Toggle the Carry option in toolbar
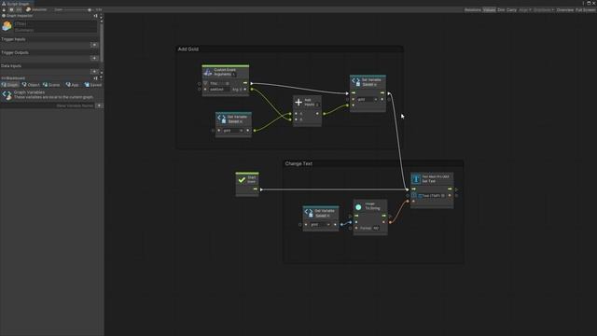Image resolution: width=597 pixels, height=336 pixels. [512, 10]
